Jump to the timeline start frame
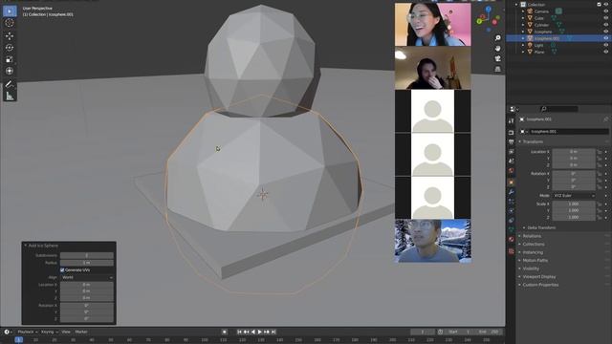Image resolution: width=612 pixels, height=344 pixels. (x=239, y=332)
